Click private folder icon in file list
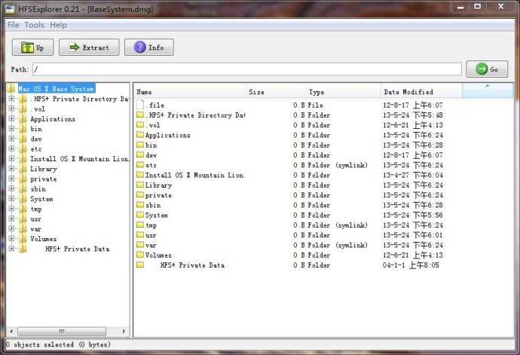 [x=140, y=194]
